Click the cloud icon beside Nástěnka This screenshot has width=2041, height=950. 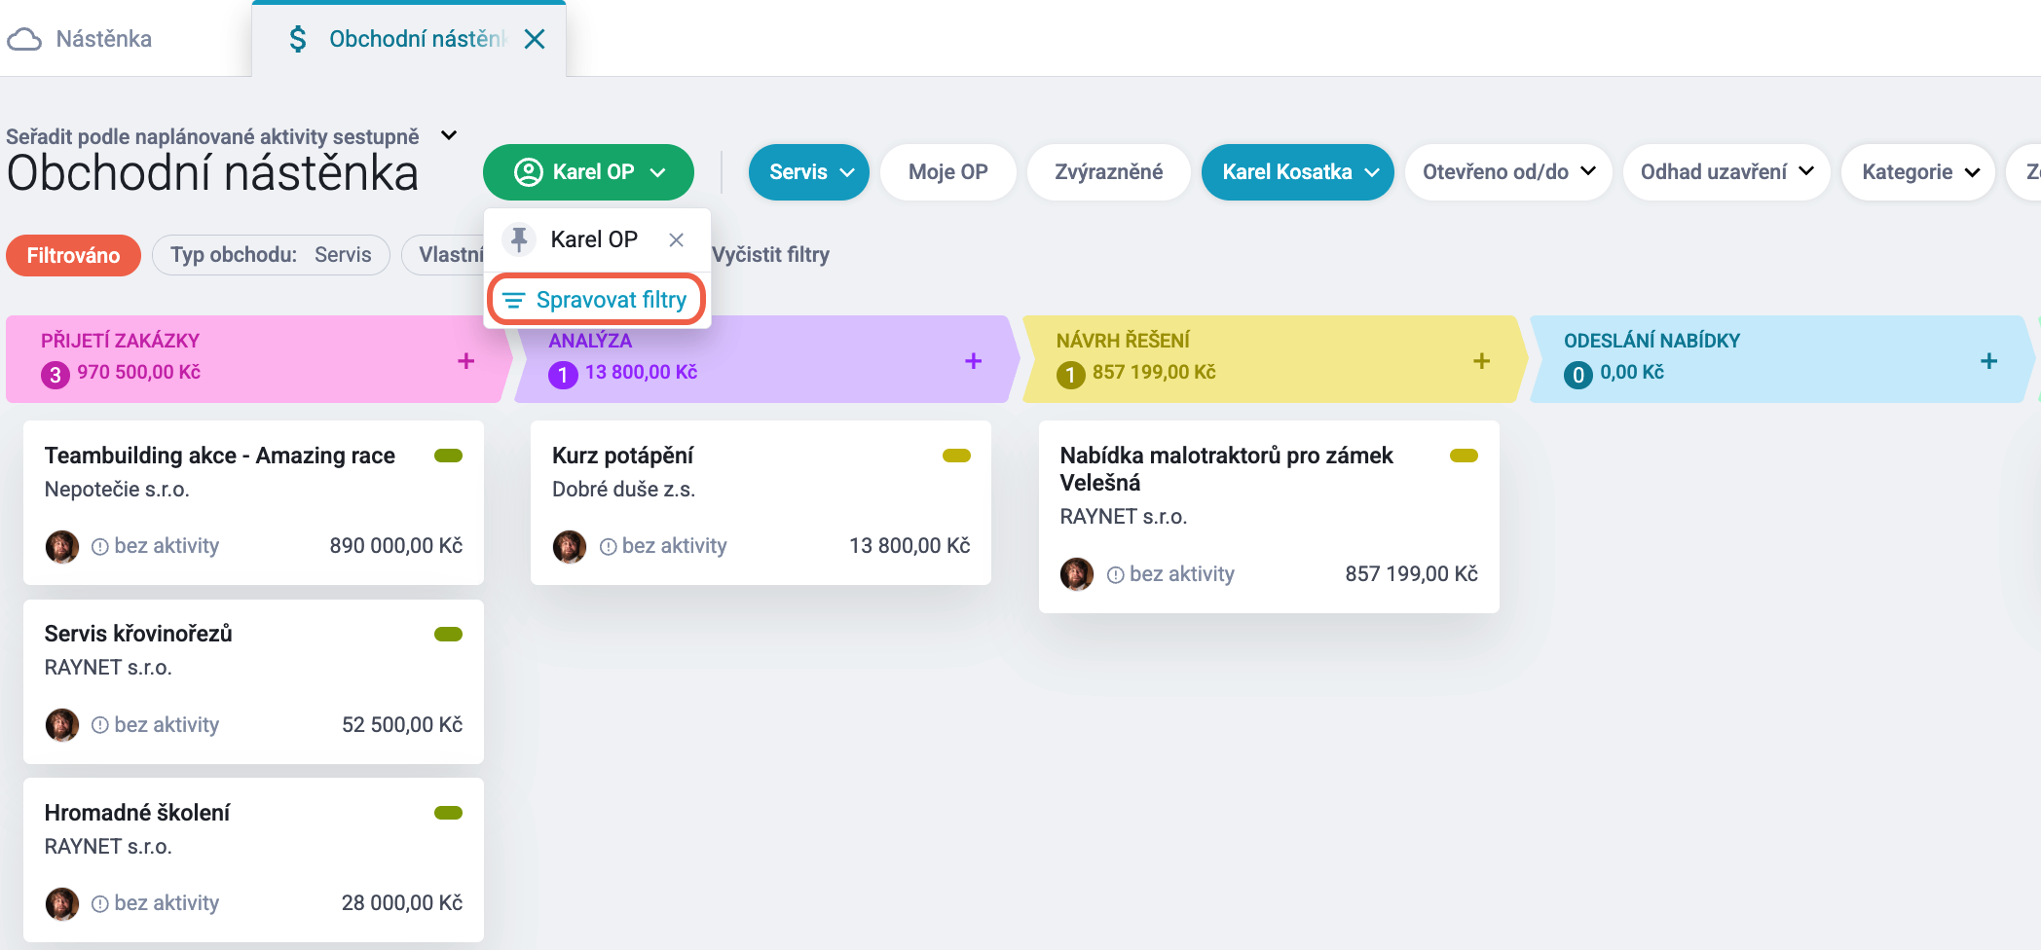24,39
